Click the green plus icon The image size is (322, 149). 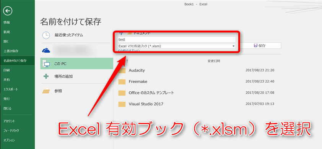tap(46, 76)
